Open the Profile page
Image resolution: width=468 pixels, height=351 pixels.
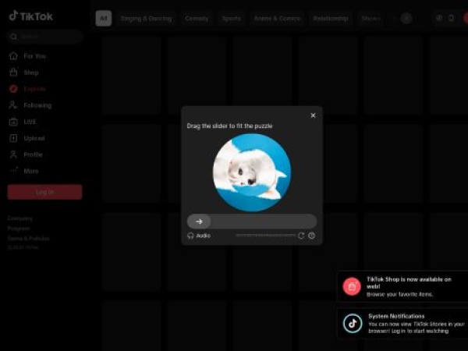tap(33, 154)
